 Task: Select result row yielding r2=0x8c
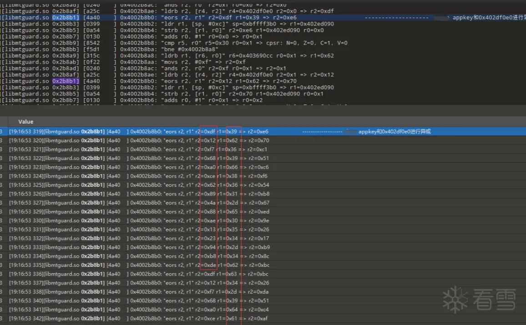(x=263, y=256)
